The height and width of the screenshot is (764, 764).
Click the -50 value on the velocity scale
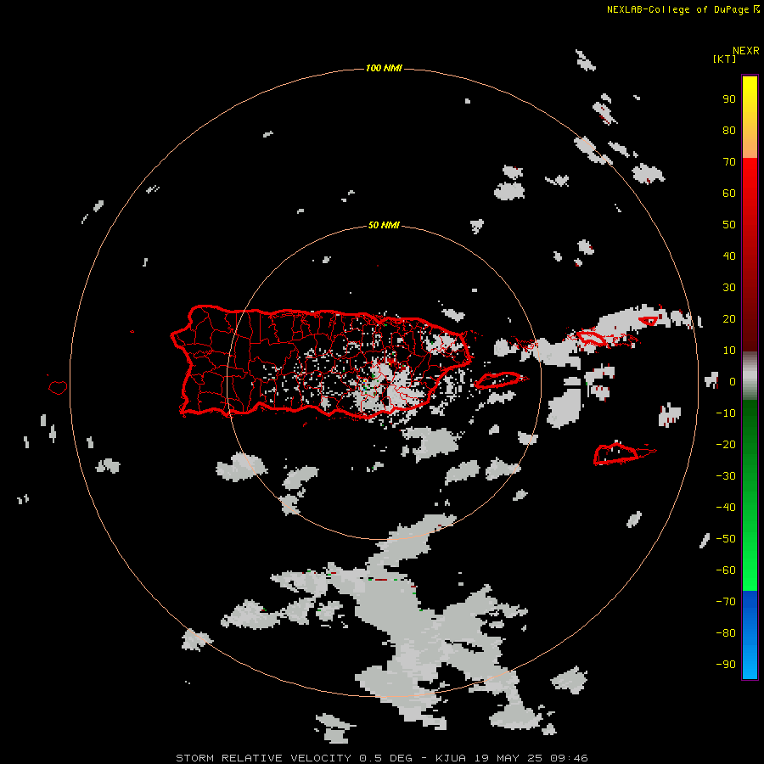click(x=726, y=539)
